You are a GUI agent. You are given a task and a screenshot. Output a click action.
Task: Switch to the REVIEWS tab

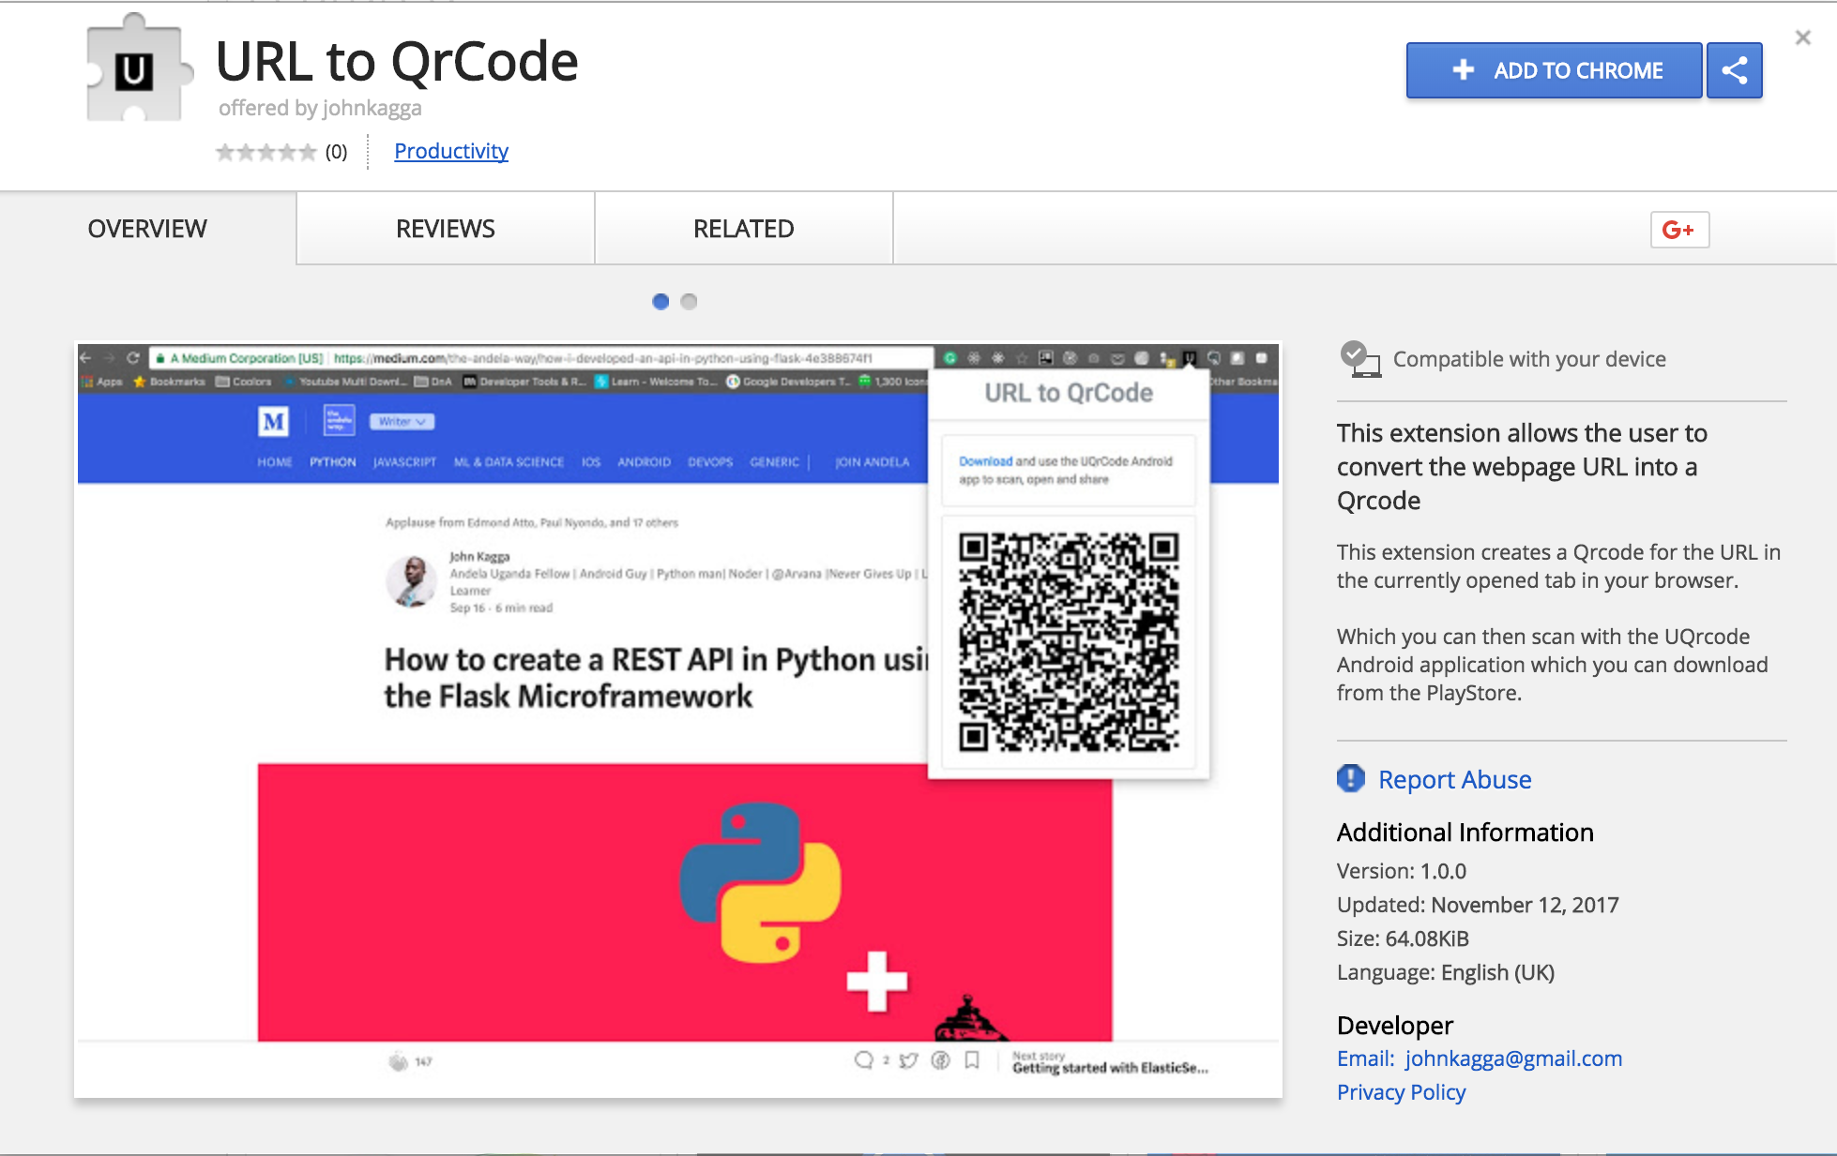[445, 229]
